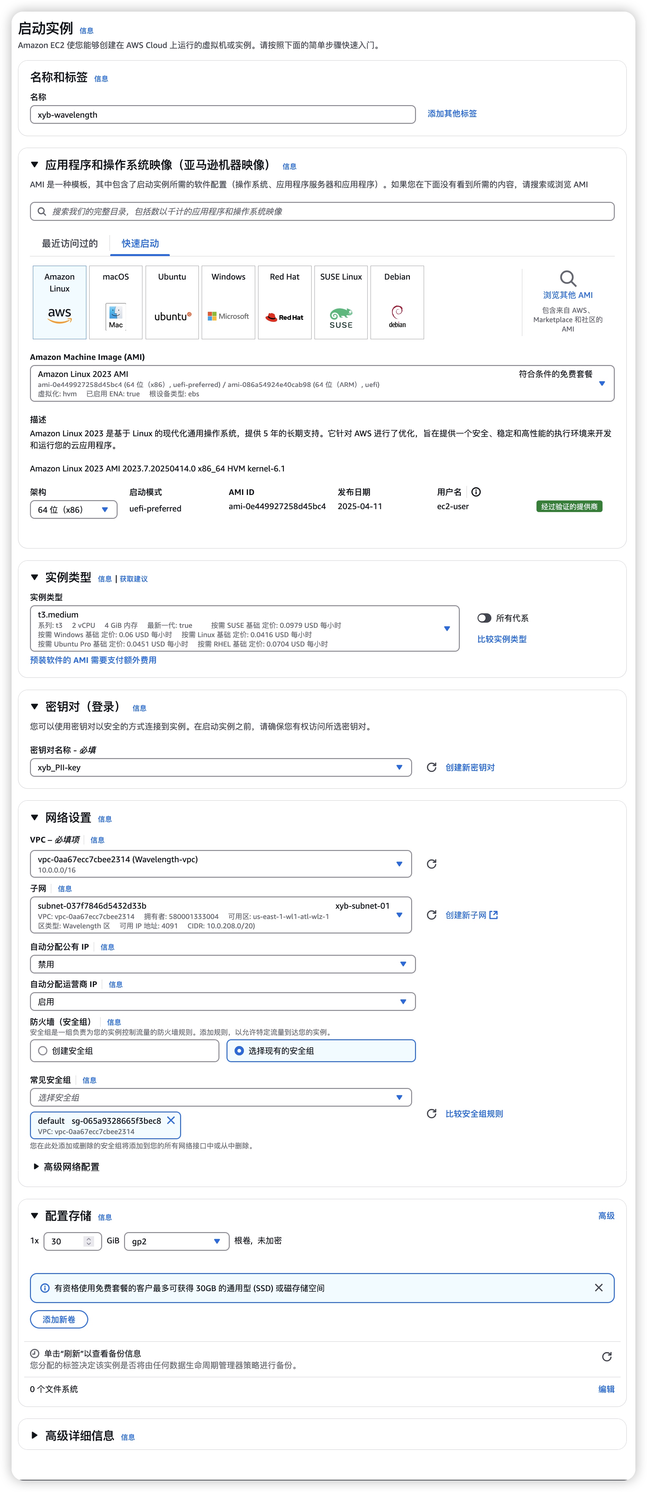
Task: Choose the Red Hat AMI tile
Action: click(284, 302)
